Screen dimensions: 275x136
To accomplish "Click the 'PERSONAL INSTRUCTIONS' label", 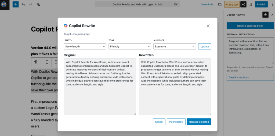I will 240,34.
